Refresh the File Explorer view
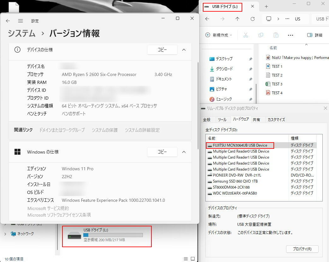Screen dimensions: 329x262 (x=253, y=19)
